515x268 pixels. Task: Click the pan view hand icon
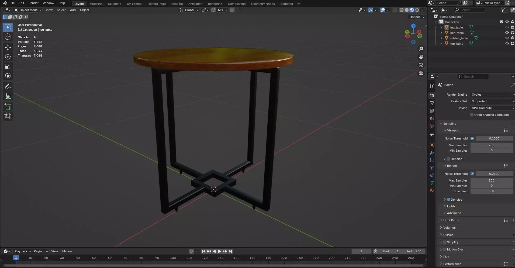421,57
